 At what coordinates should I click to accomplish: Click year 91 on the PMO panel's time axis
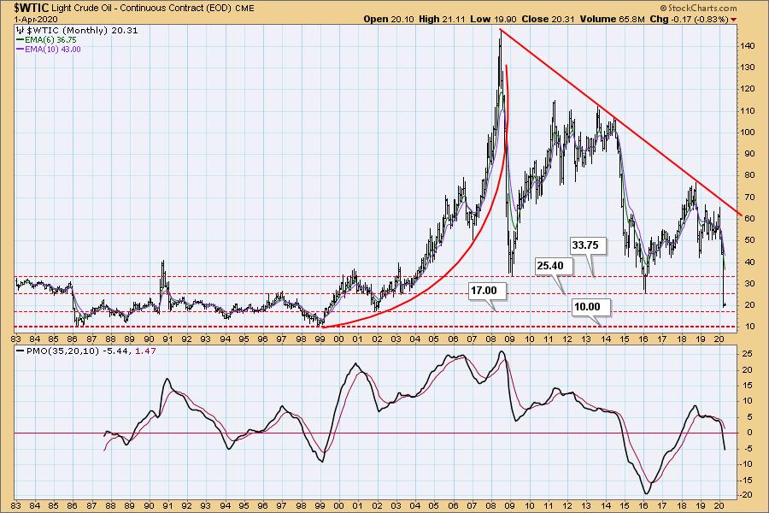tap(167, 505)
